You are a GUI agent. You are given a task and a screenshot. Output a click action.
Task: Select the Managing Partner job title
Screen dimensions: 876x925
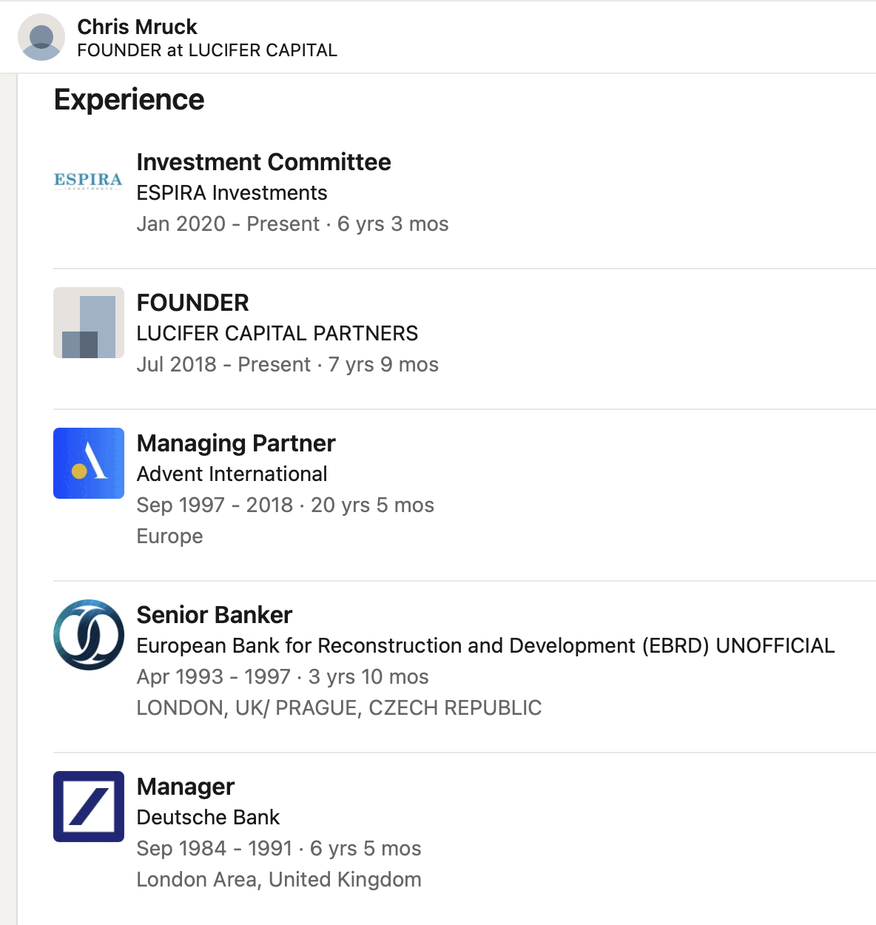(236, 443)
